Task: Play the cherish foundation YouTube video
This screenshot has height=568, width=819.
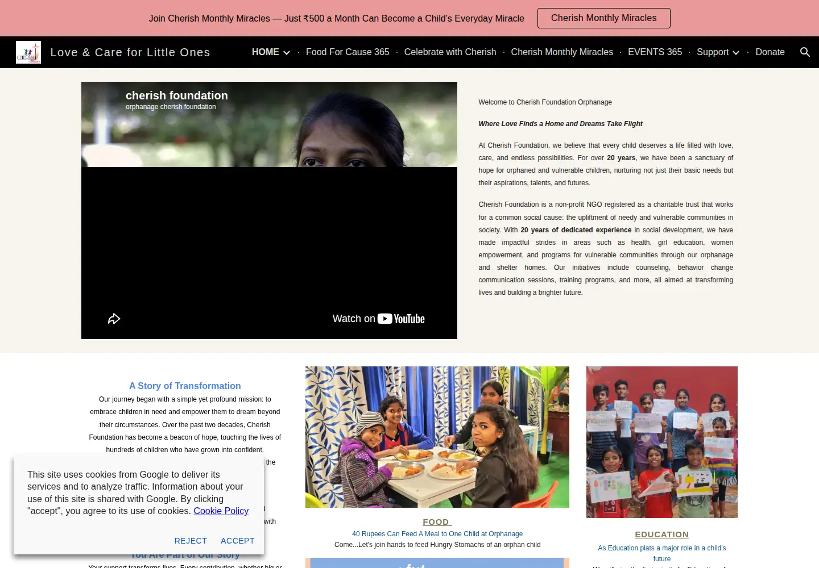Action: pyautogui.click(x=269, y=210)
